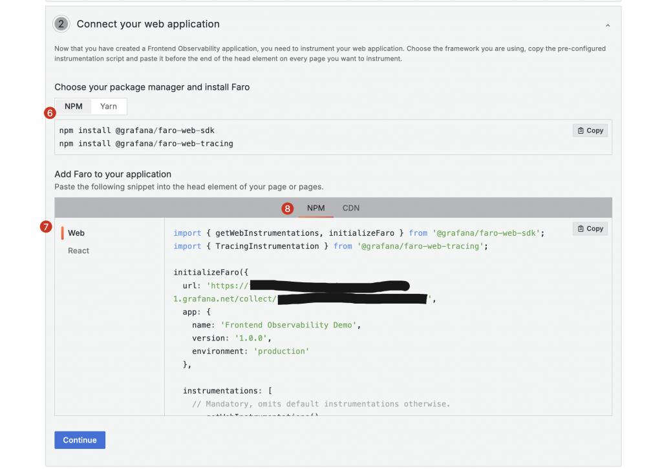The width and height of the screenshot is (662, 469).
Task: Choose the Web framework option
Action: (x=76, y=233)
